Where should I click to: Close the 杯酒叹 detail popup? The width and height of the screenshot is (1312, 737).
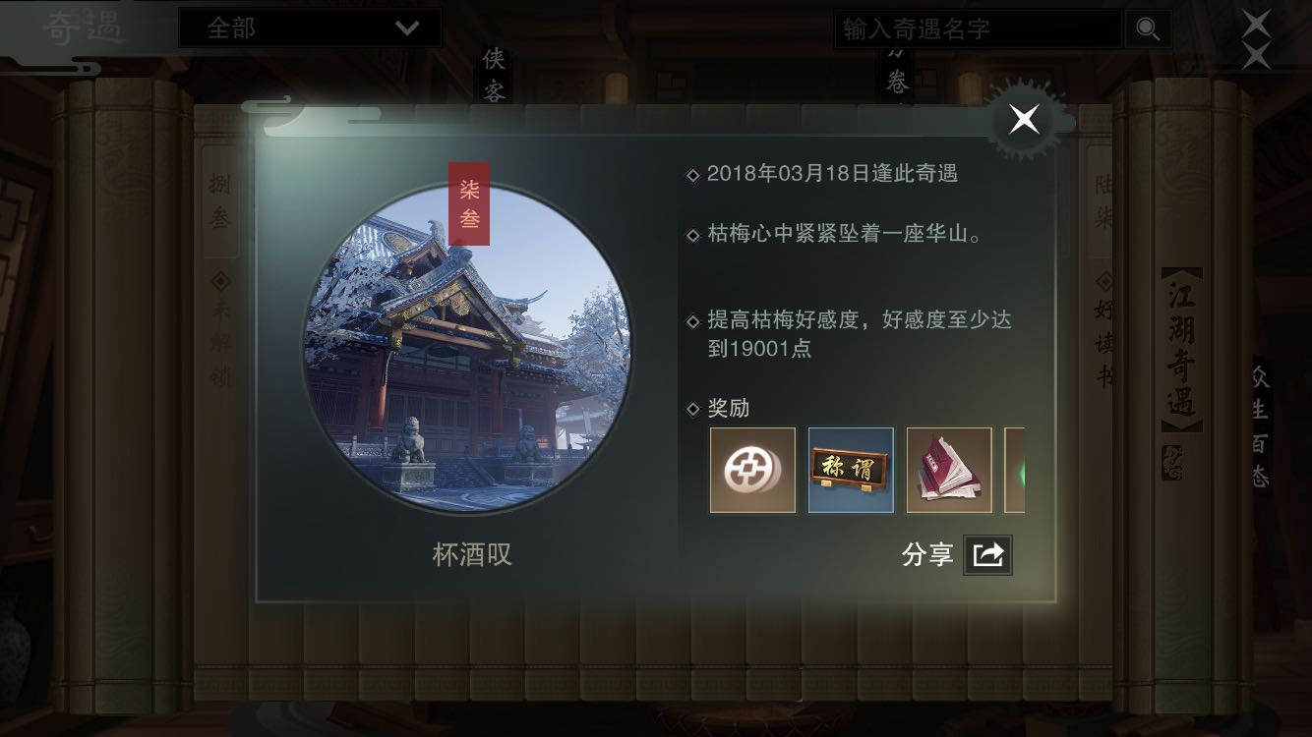coord(1024,121)
